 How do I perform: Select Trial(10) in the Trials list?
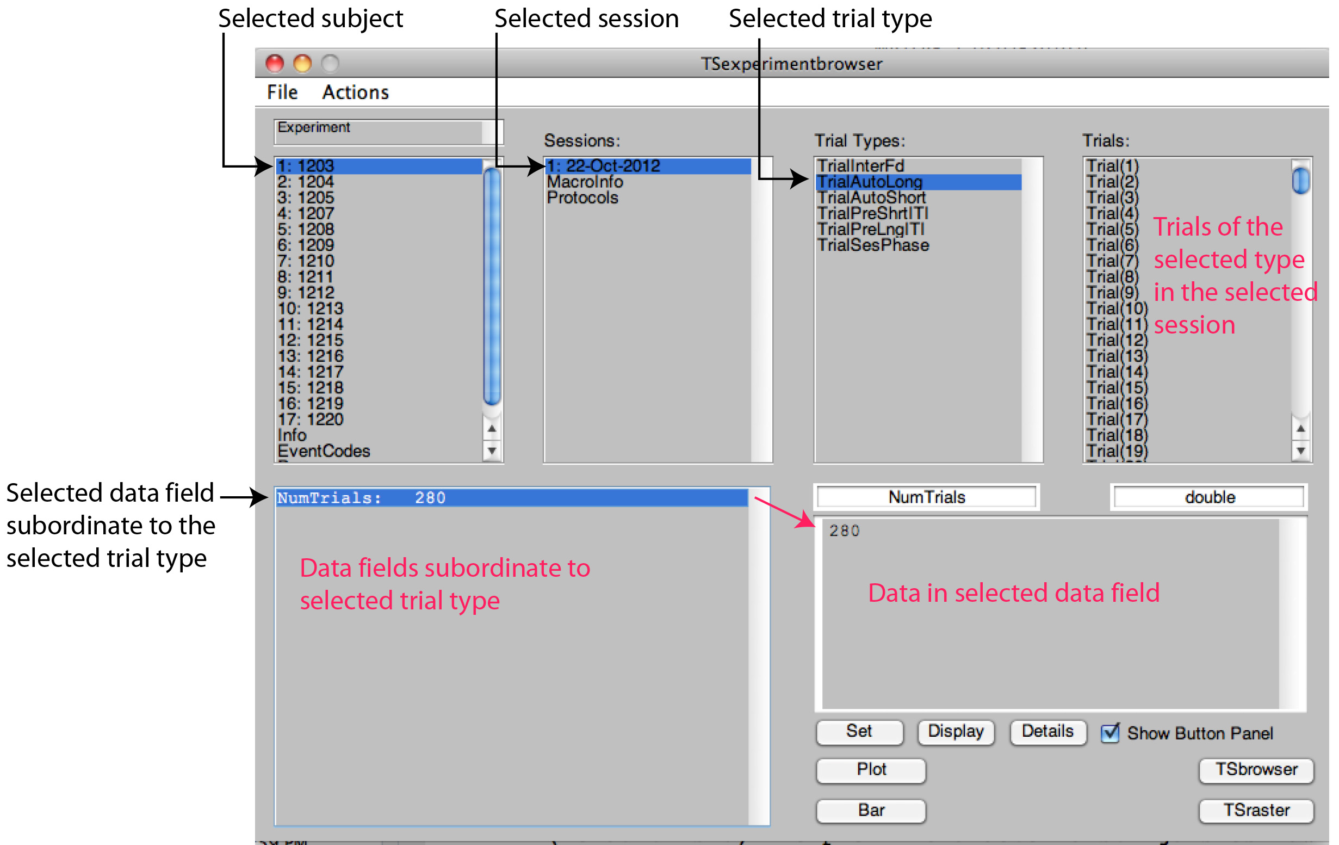(1117, 308)
